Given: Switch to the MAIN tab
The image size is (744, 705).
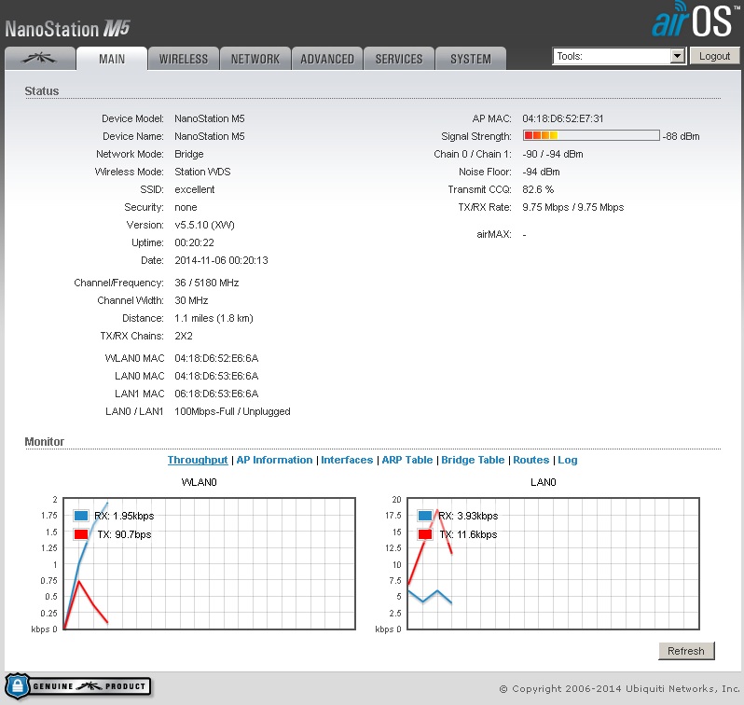Looking at the screenshot, I should tap(112, 59).
